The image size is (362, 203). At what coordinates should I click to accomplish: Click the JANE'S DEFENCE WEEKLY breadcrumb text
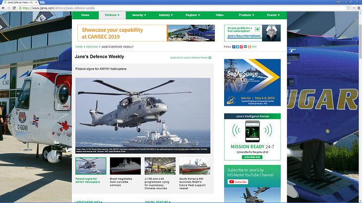(118, 47)
